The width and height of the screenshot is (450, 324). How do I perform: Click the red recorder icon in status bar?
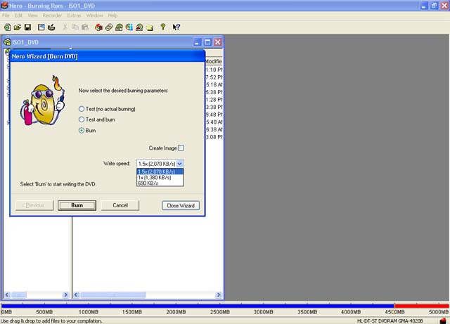coord(444,321)
